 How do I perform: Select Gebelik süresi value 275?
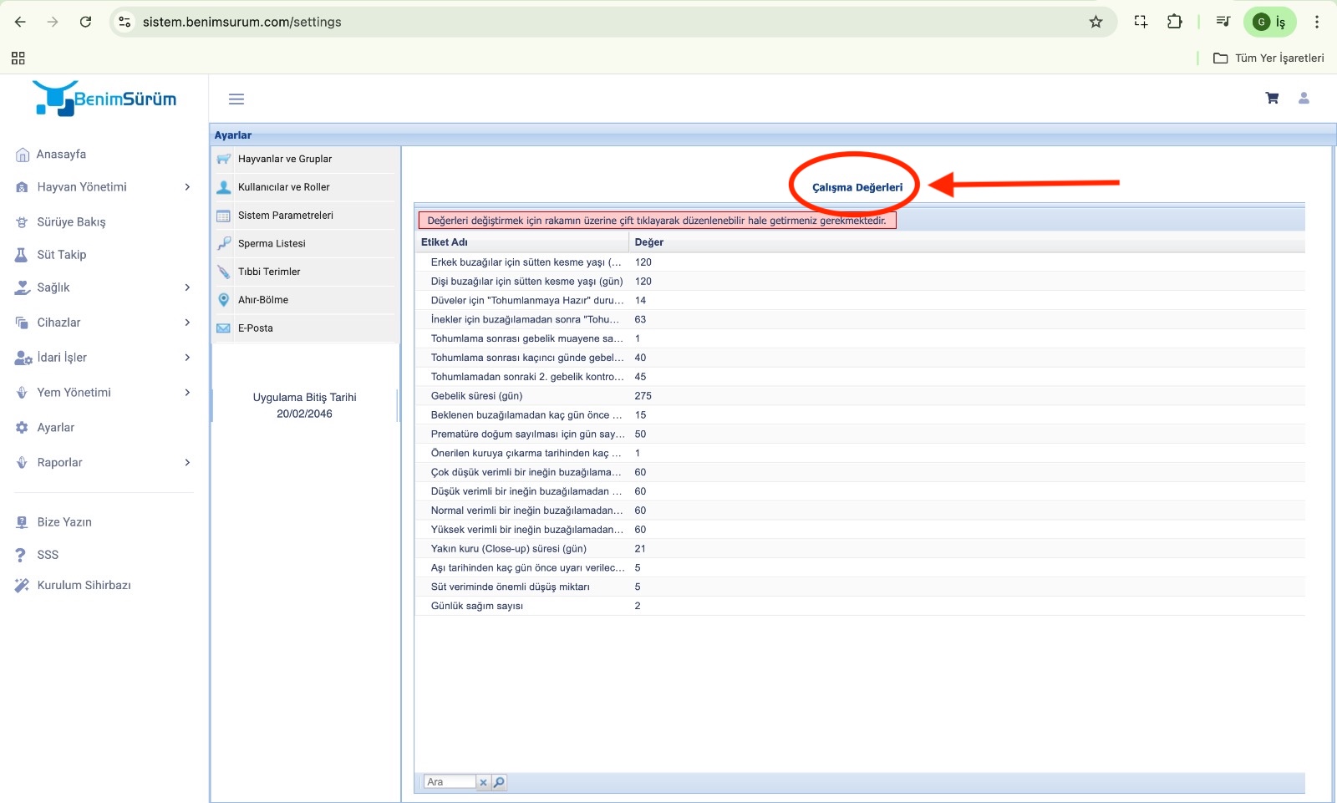pyautogui.click(x=643, y=396)
